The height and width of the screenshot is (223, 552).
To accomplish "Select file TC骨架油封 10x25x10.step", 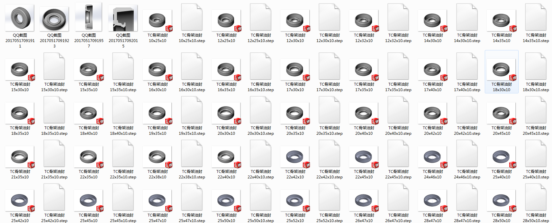I will tap(192, 17).
